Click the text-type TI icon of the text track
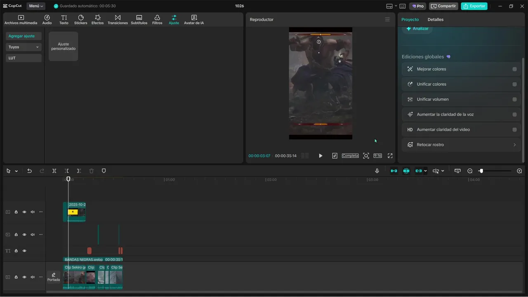Image resolution: width=528 pixels, height=297 pixels. [x=8, y=251]
